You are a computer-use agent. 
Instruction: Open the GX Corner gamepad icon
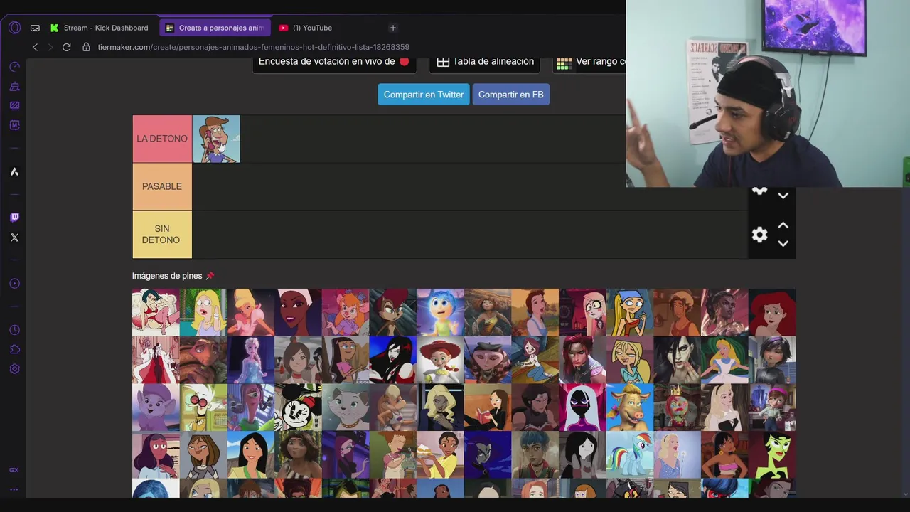click(35, 28)
